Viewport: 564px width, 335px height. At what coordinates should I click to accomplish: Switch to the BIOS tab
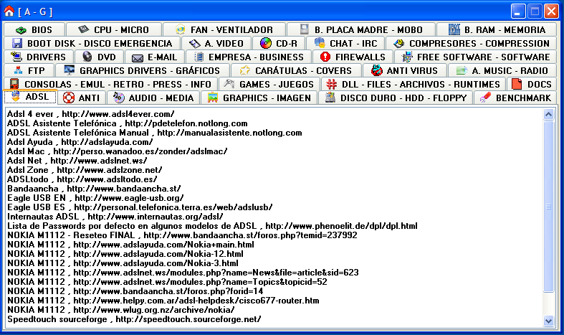click(x=34, y=29)
